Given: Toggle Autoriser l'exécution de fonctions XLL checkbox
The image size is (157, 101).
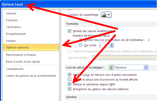Looking at the screenshot, I should pyautogui.click(x=69, y=51).
